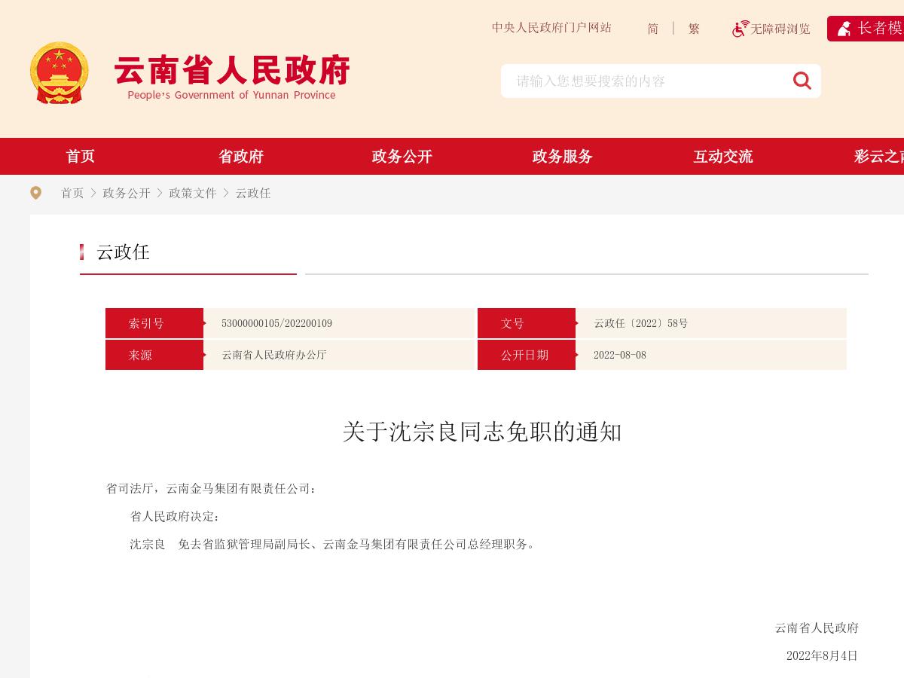This screenshot has height=678, width=904.
Task: Select index number 53000000105/202200109
Action: [276, 323]
